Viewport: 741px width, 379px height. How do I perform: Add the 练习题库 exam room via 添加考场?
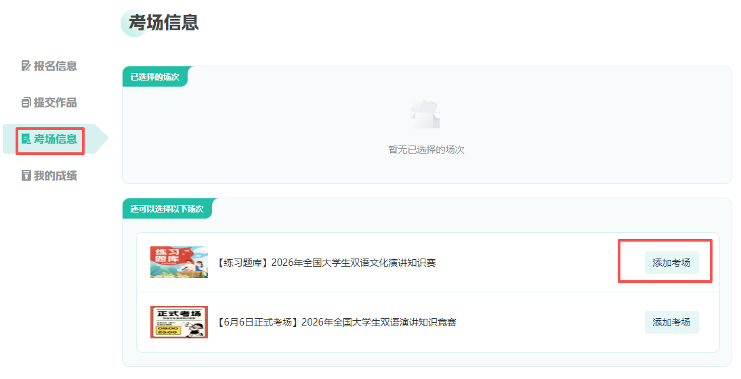coord(671,263)
